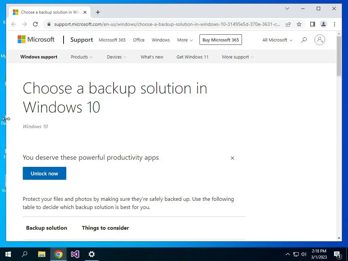Click the padlock site info icon
The width and height of the screenshot is (348, 261).
click(49, 24)
